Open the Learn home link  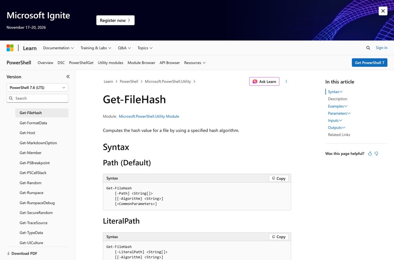tap(30, 48)
